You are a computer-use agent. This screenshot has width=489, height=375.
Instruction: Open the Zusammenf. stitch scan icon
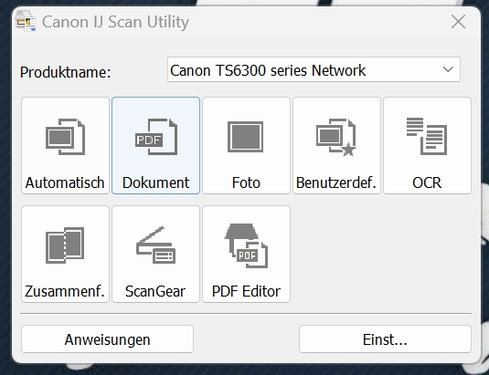tap(65, 245)
